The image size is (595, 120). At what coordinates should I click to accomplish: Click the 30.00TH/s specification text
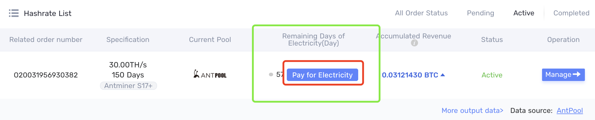128,65
